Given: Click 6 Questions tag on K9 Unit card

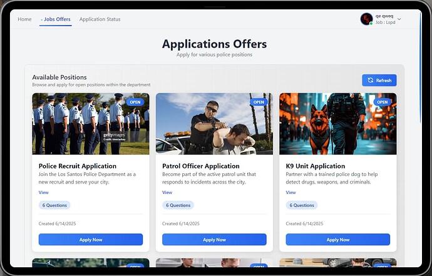Looking at the screenshot, I should click(302, 205).
